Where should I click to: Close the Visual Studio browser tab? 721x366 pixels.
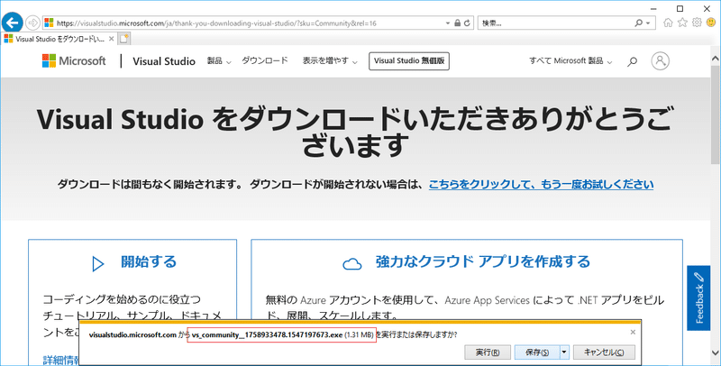[x=111, y=39]
